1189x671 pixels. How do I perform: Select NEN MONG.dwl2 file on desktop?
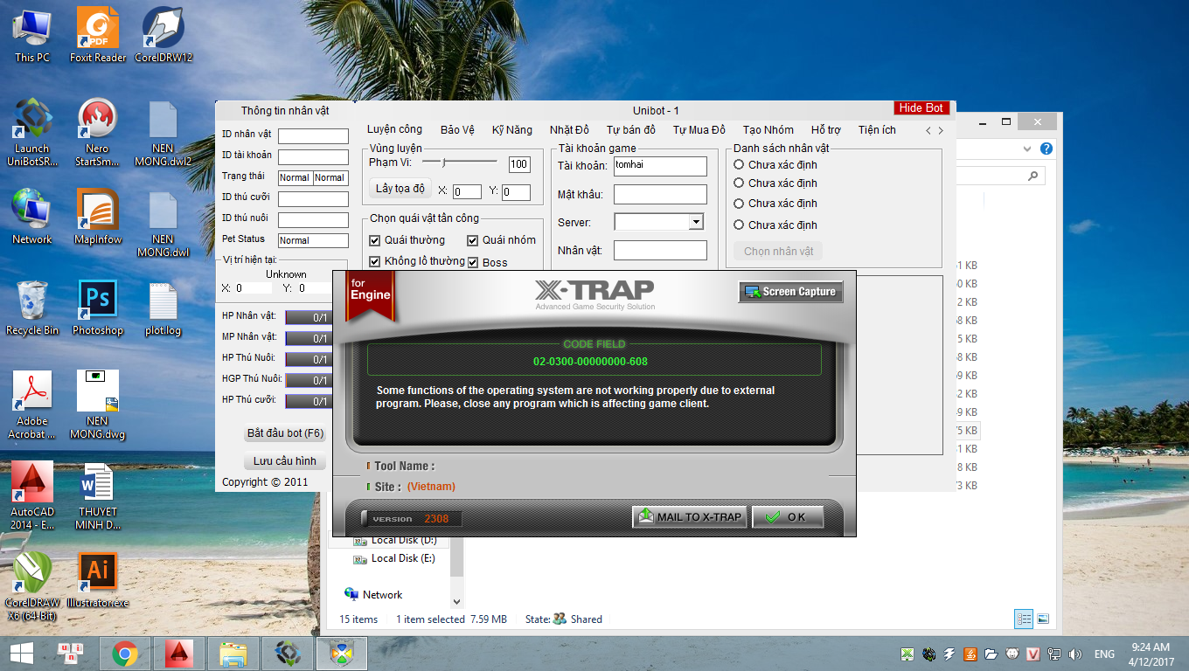163,132
